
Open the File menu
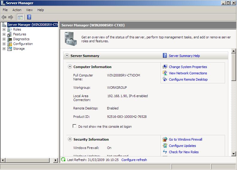click(x=5, y=10)
